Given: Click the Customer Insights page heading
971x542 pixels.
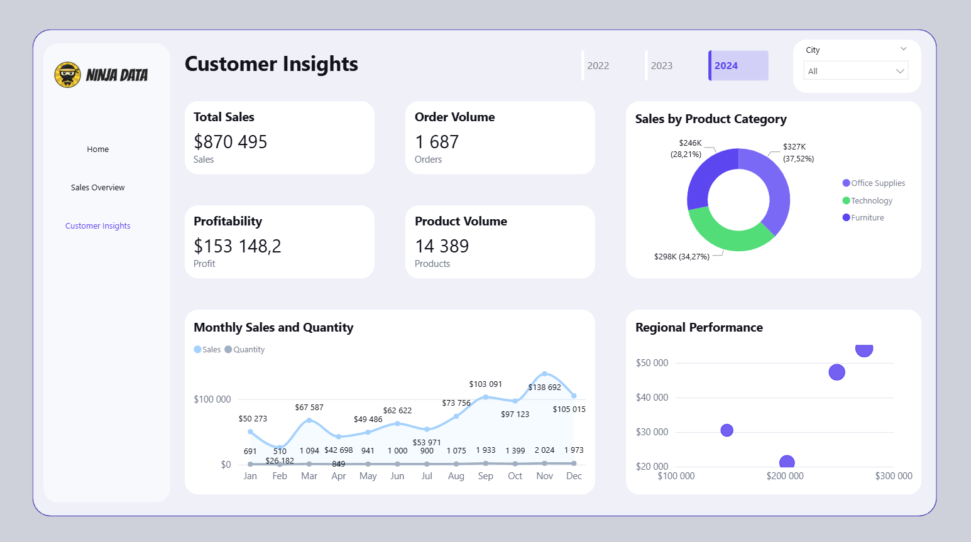Looking at the screenshot, I should [272, 64].
